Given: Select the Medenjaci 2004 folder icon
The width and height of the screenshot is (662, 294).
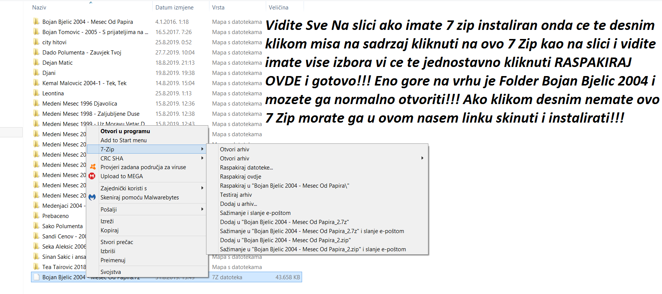Looking at the screenshot, I should point(36,205).
